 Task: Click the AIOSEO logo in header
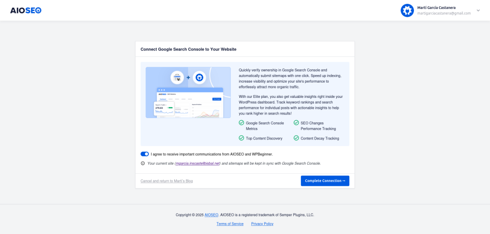click(x=26, y=10)
